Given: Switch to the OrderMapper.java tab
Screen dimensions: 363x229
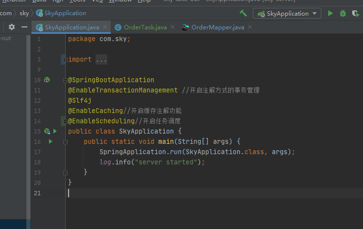Looking at the screenshot, I should coord(218,27).
